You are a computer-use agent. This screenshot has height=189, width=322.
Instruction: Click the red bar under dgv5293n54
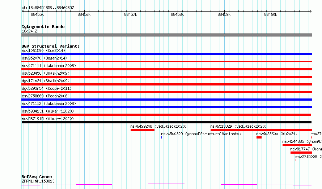[166, 92]
